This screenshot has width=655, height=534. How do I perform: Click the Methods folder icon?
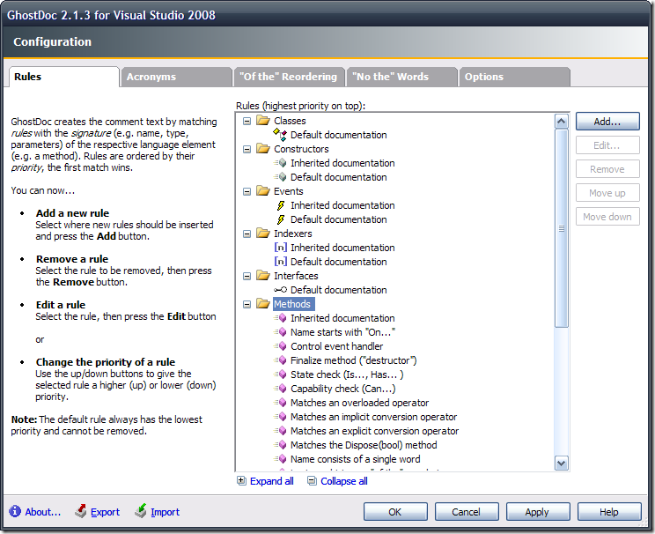(x=263, y=304)
